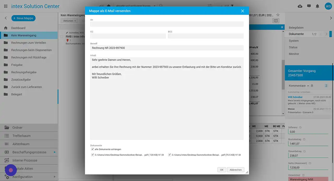Open the chat messages icon
This screenshot has width=334, height=181.
[309, 6]
